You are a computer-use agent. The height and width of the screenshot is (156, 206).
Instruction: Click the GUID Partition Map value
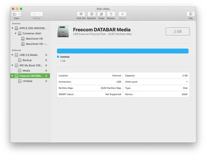(x=111, y=88)
